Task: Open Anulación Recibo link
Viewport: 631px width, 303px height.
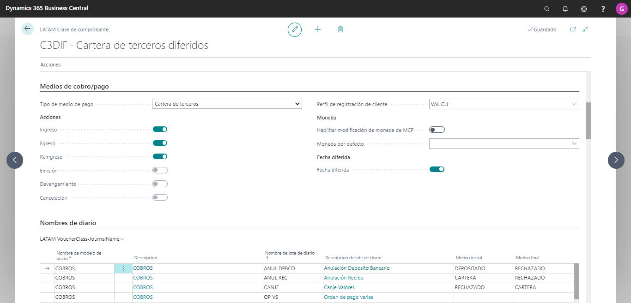Action: (344, 278)
